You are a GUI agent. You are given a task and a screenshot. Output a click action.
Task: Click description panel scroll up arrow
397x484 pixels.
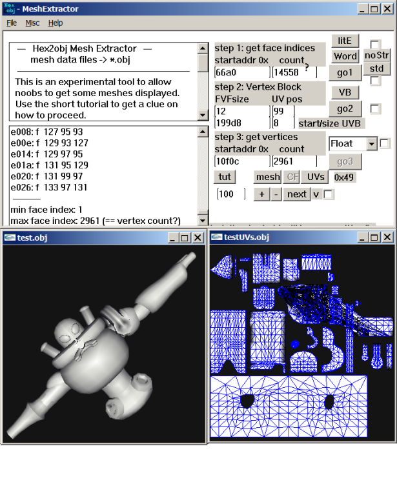(203, 48)
